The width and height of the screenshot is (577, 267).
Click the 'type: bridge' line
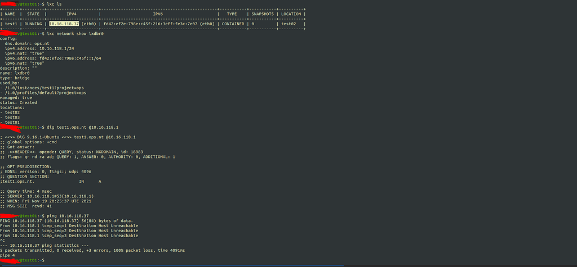coord(15,78)
